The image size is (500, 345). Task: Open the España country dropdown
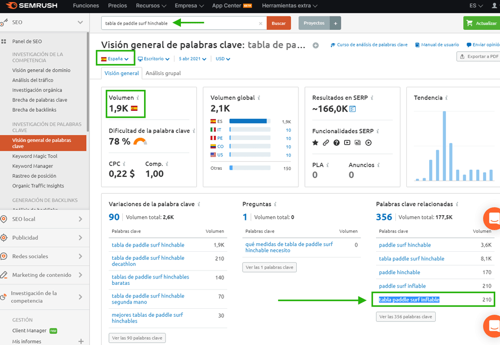coord(115,59)
